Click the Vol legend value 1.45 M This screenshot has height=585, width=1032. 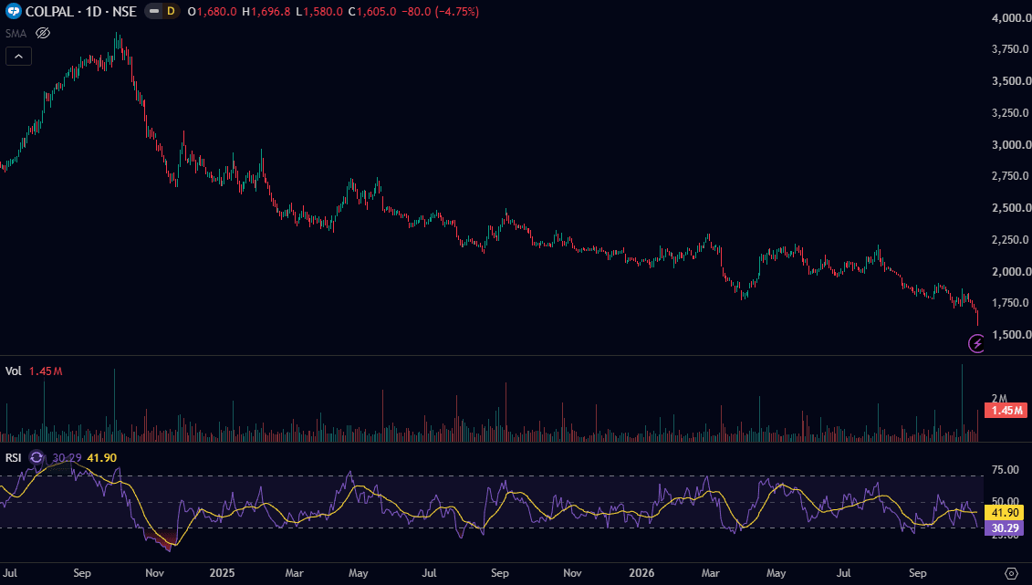pos(46,371)
